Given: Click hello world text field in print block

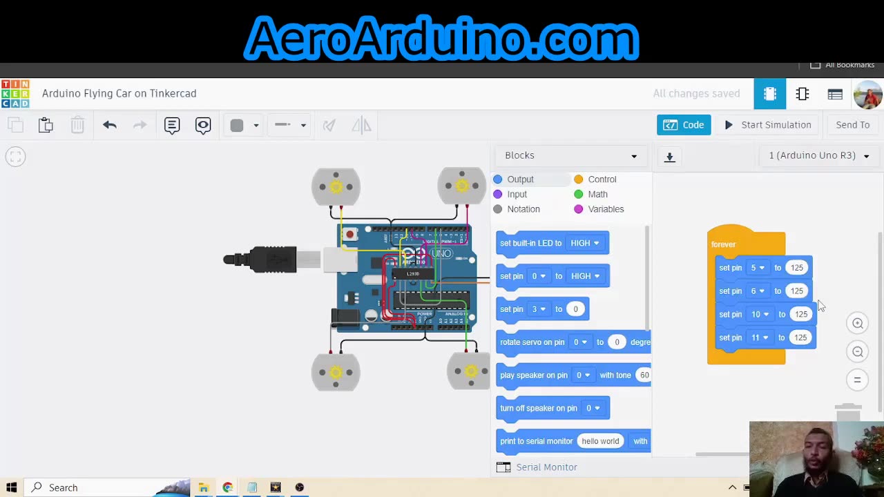Looking at the screenshot, I should (600, 441).
